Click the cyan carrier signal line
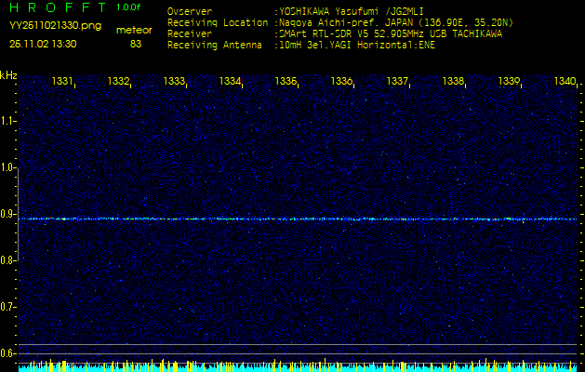 click(298, 219)
